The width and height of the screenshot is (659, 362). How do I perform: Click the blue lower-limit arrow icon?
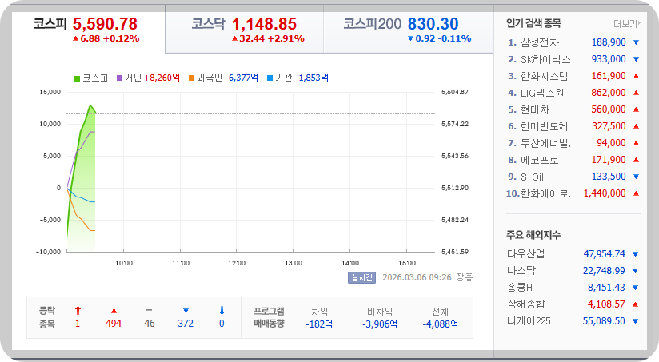tap(222, 311)
